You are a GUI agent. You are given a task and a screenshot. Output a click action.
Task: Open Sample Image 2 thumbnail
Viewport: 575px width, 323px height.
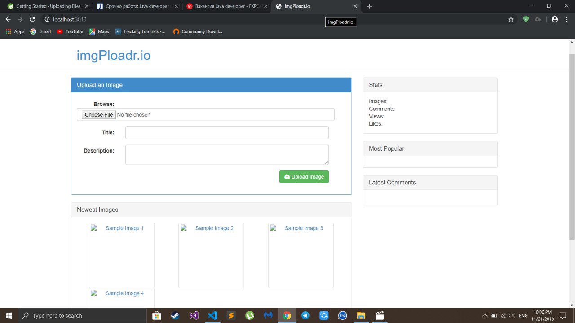click(211, 255)
